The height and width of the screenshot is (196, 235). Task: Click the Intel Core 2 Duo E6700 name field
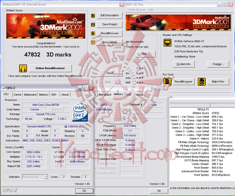click(46, 105)
